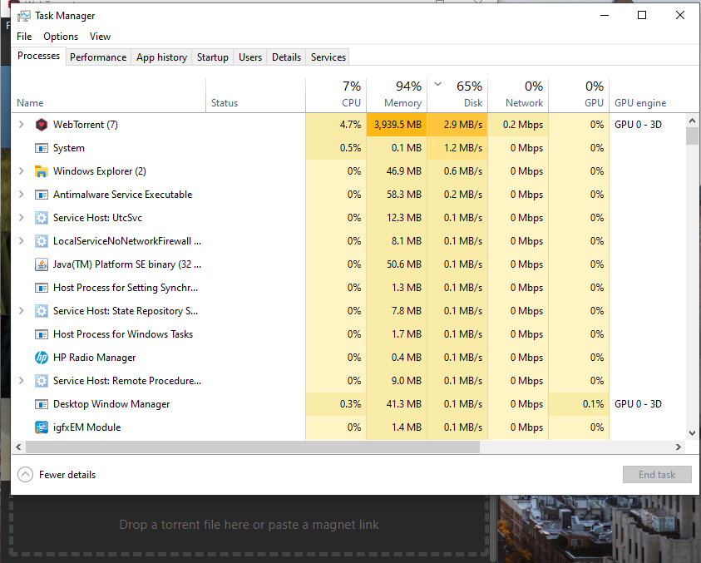Click the horizontal scrollbar thumb
Screen dimensions: 701x563
253,447
